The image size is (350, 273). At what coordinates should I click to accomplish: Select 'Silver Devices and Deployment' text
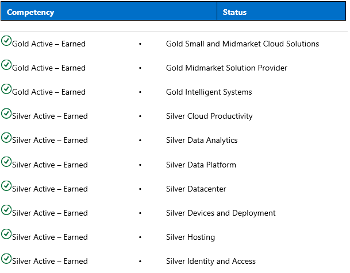tap(221, 213)
